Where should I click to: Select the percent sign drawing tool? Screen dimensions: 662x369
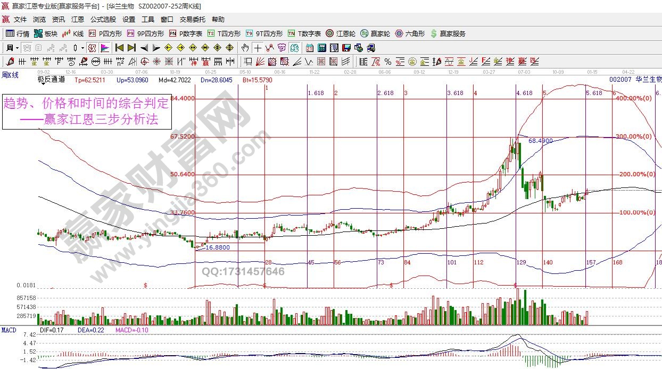coord(388,62)
